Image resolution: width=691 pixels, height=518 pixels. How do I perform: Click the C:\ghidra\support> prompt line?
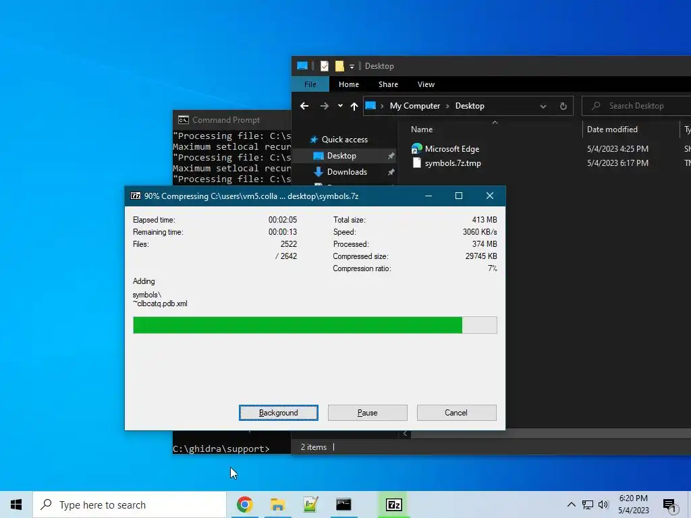point(221,449)
